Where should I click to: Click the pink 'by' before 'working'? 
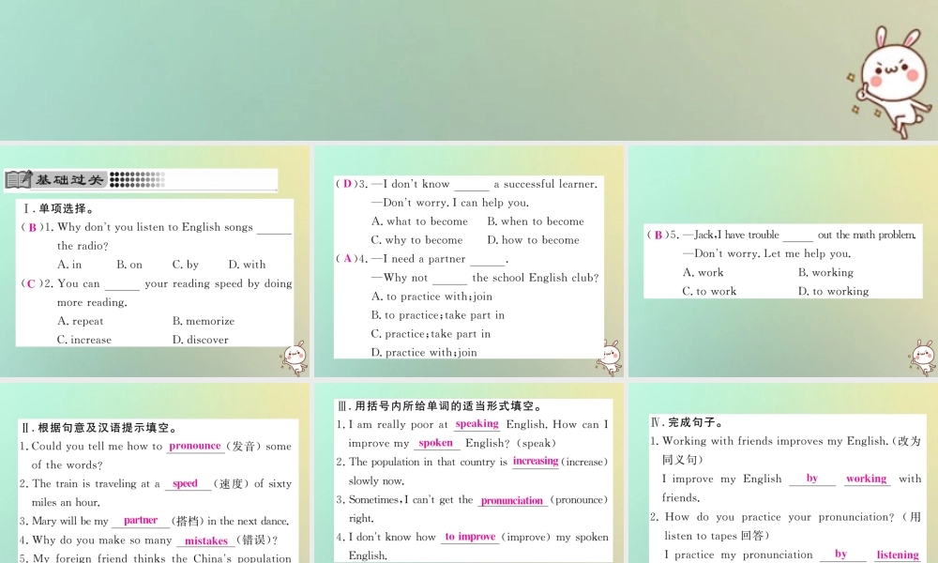[x=811, y=479]
